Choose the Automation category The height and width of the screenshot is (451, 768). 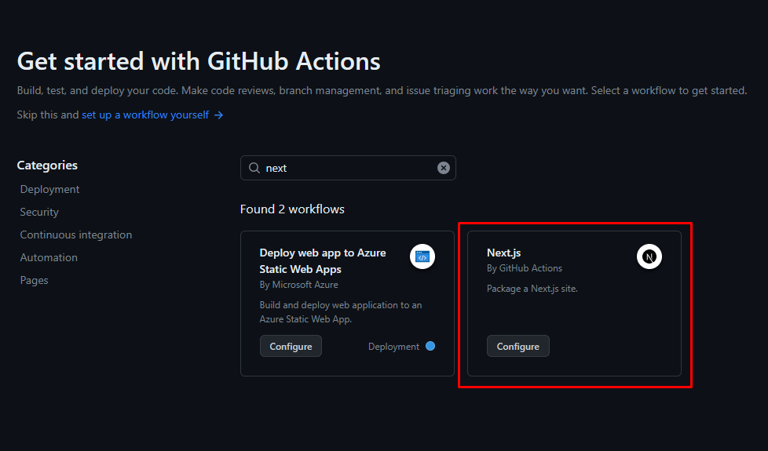49,257
